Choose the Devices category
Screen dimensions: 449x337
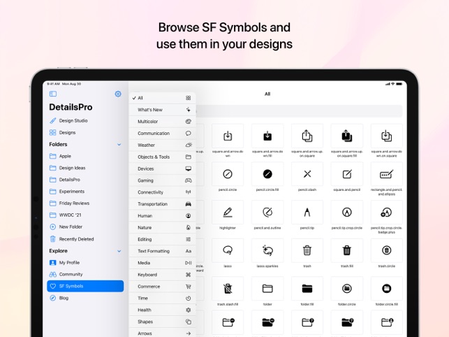163,168
